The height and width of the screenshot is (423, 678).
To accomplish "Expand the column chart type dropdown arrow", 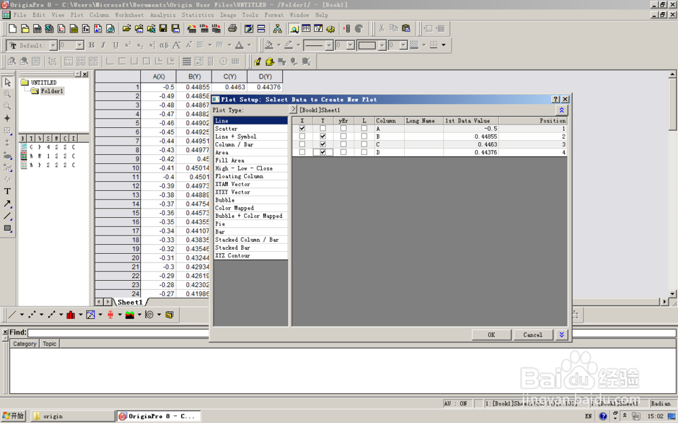I will pos(81,315).
